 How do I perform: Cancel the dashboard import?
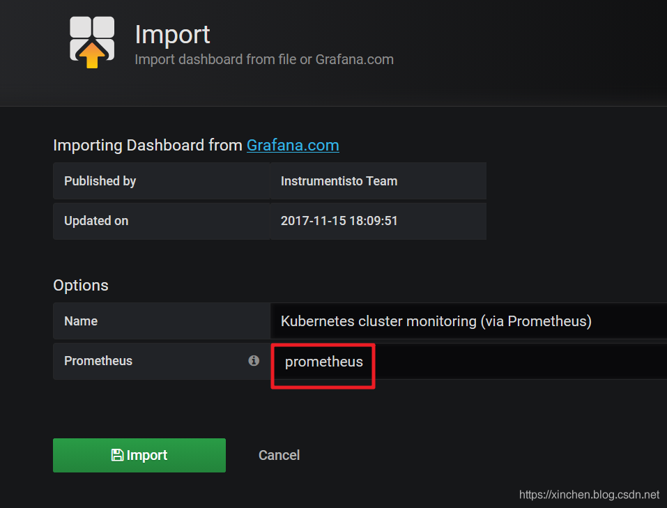pyautogui.click(x=279, y=455)
